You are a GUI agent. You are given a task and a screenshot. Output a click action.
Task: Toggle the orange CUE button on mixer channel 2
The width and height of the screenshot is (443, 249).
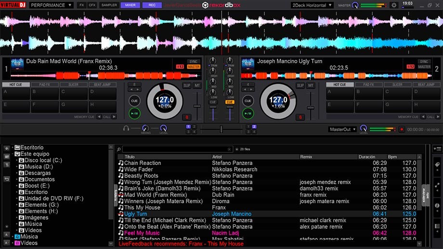pyautogui.click(x=230, y=102)
